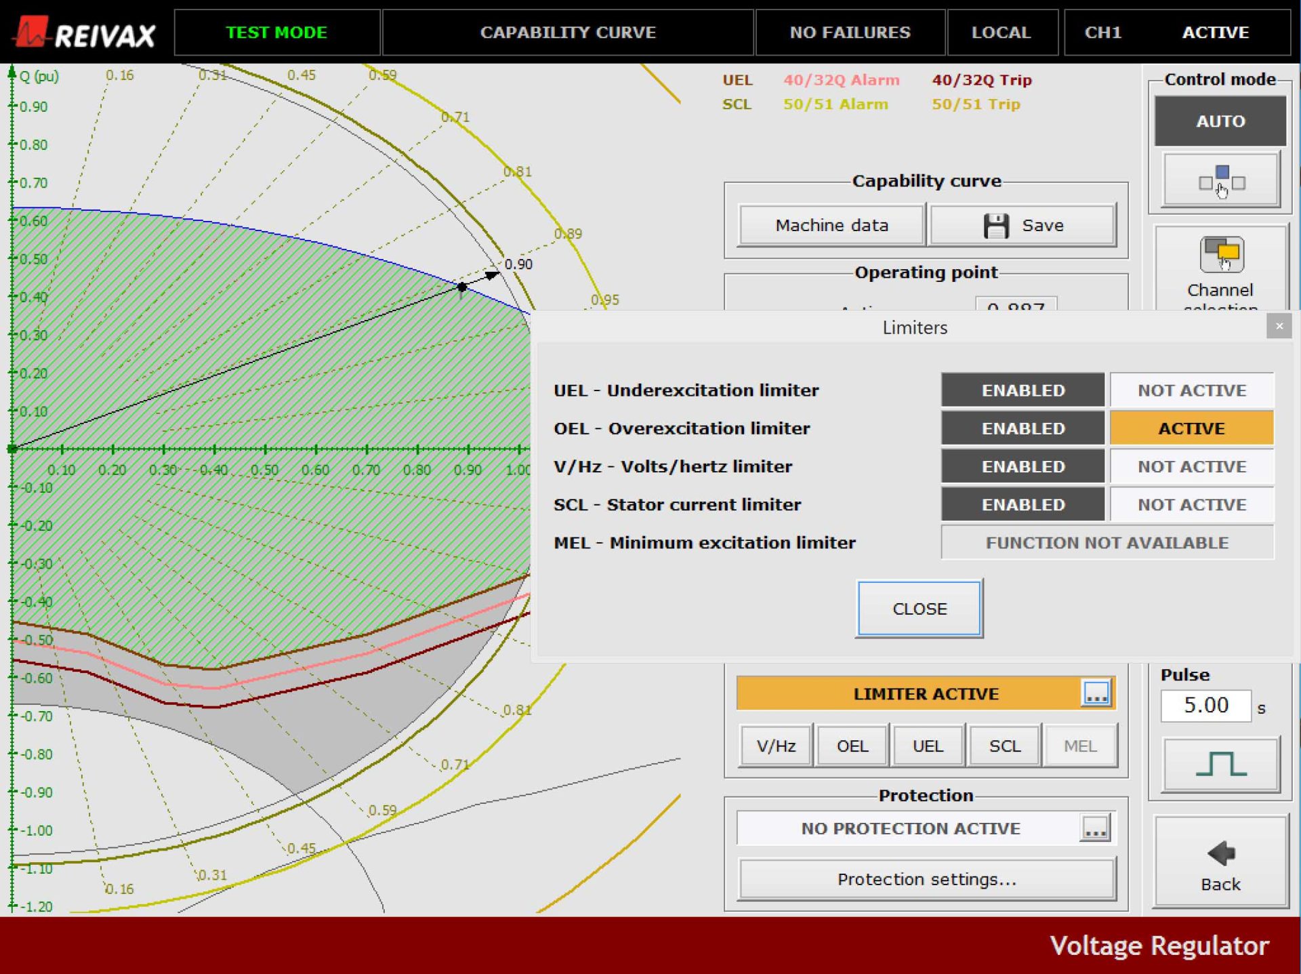Toggle OEL Overexcitation limiter ENABLED state
1301x974 pixels.
coord(1023,428)
